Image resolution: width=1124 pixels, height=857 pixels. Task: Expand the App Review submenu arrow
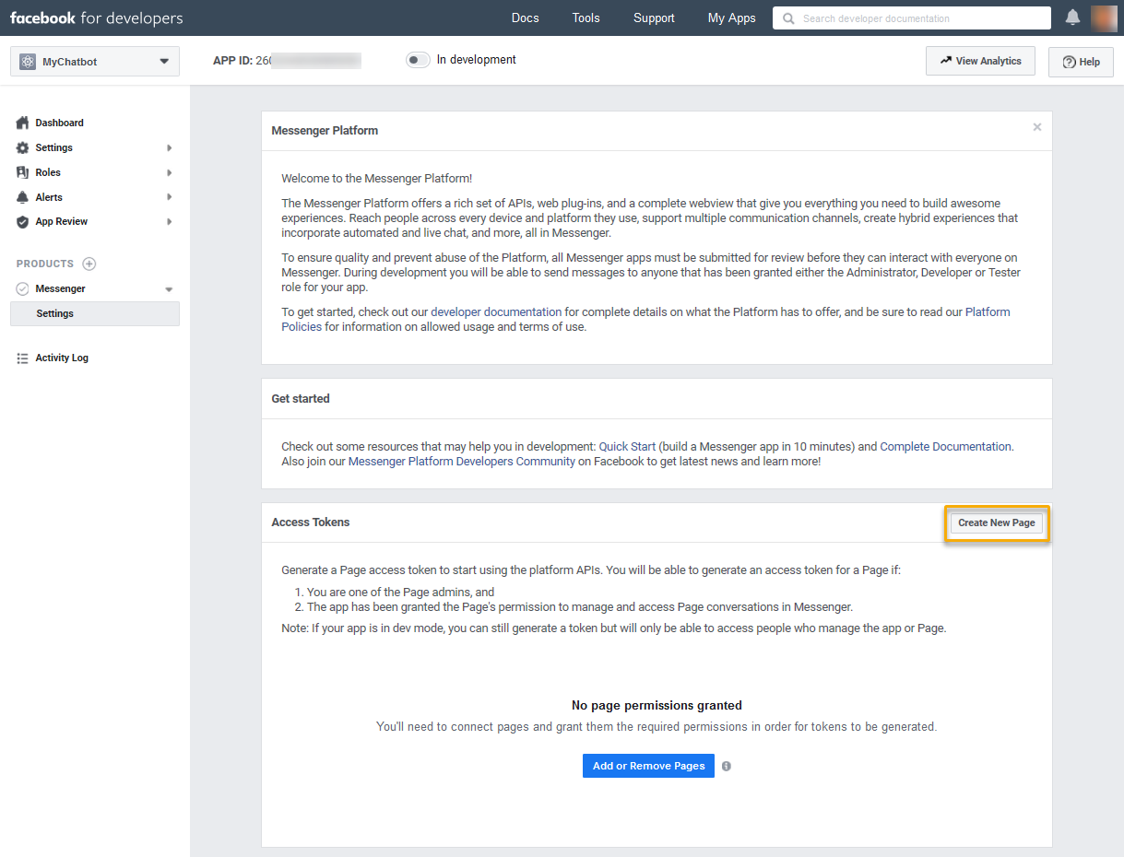169,221
